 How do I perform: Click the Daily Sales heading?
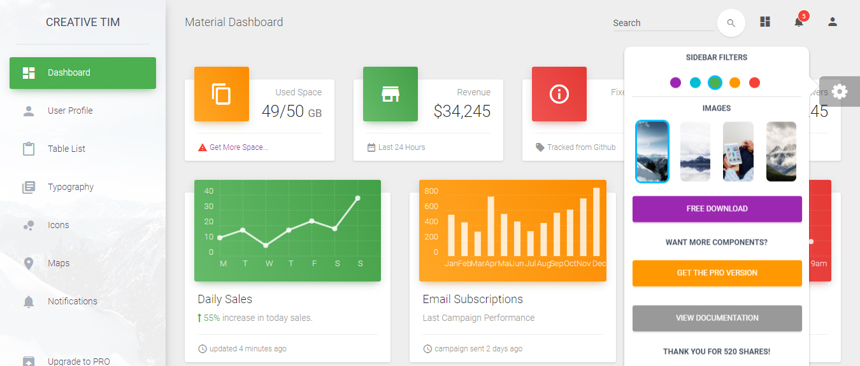[225, 299]
